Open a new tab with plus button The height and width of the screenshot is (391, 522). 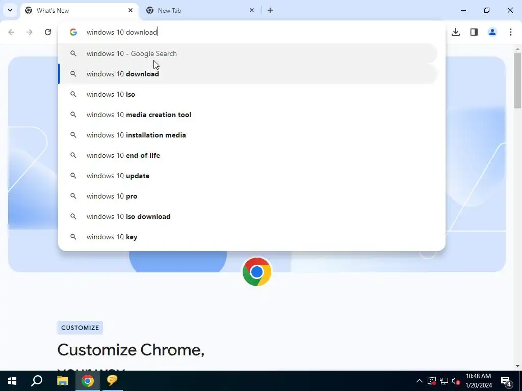click(270, 10)
